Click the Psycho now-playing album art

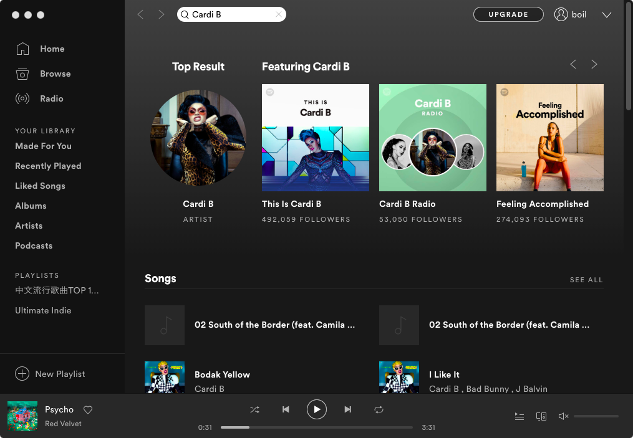22,416
